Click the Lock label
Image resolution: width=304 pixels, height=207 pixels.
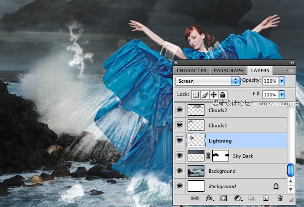(183, 94)
